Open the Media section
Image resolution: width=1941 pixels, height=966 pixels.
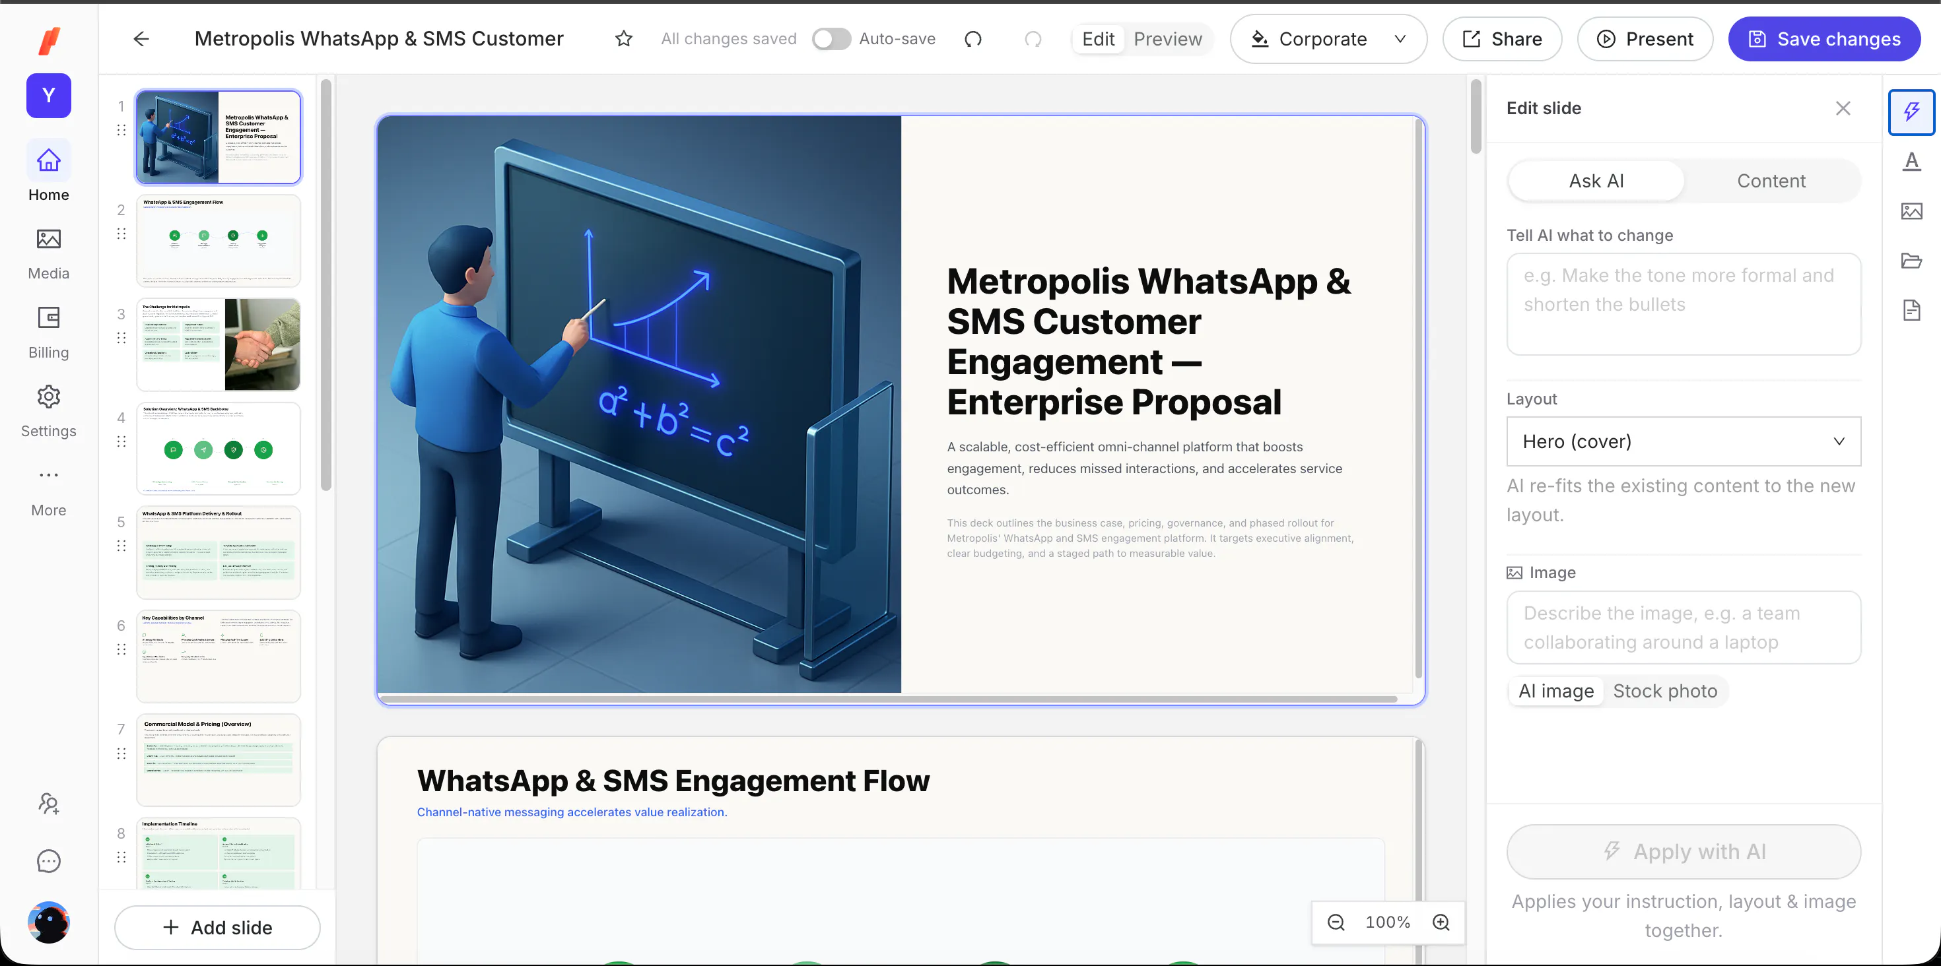click(49, 254)
